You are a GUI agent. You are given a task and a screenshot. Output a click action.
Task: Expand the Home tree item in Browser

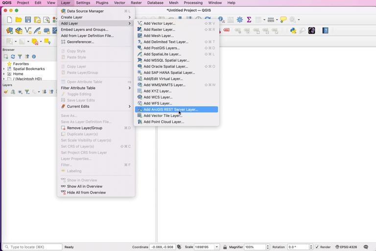coord(4,74)
